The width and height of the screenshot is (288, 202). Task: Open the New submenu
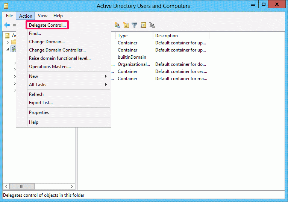tap(69, 76)
